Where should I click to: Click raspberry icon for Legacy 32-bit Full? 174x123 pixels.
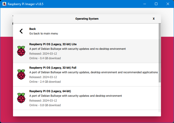tap(21, 75)
